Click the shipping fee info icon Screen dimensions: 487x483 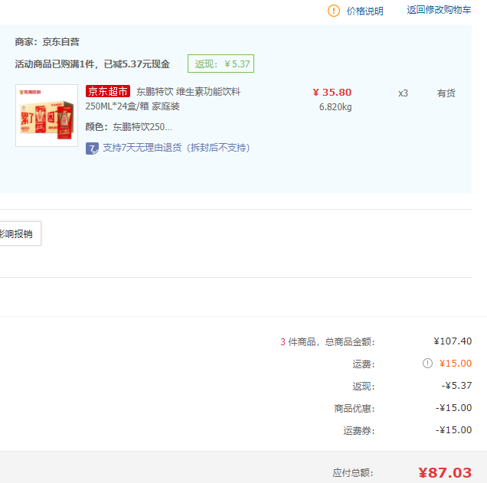point(427,363)
